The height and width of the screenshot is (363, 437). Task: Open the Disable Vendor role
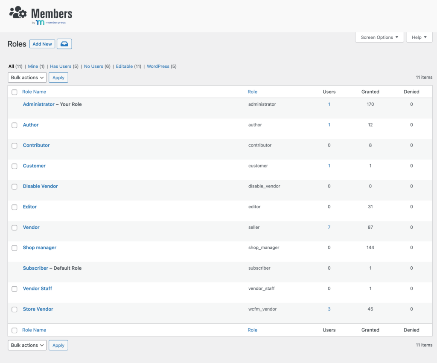(x=41, y=186)
